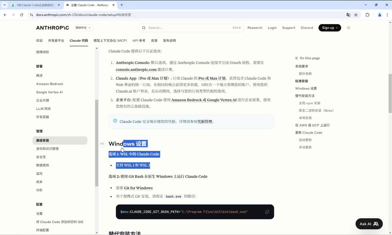This screenshot has height=235, width=392.
Task: Open 数据使用 in the sidebar
Action: (x=43, y=165)
